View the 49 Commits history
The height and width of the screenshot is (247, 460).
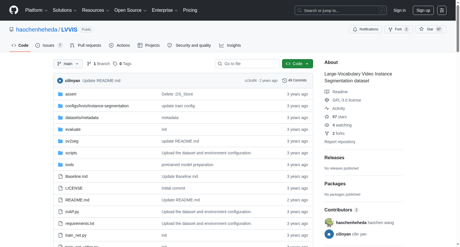294,81
